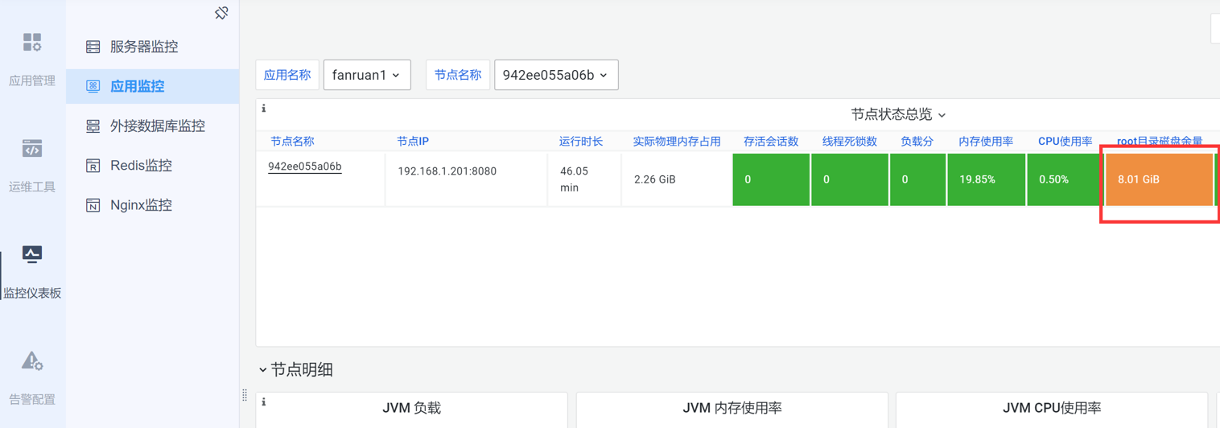Click the 服务器监控 server icon
This screenshot has height=428, width=1220.
click(93, 47)
